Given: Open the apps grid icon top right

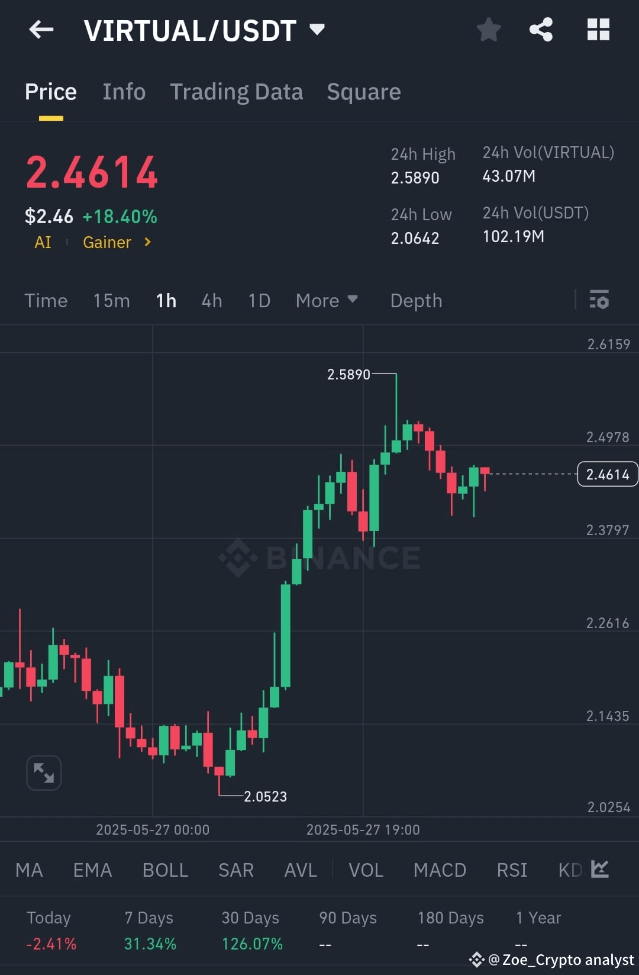Looking at the screenshot, I should (x=598, y=30).
